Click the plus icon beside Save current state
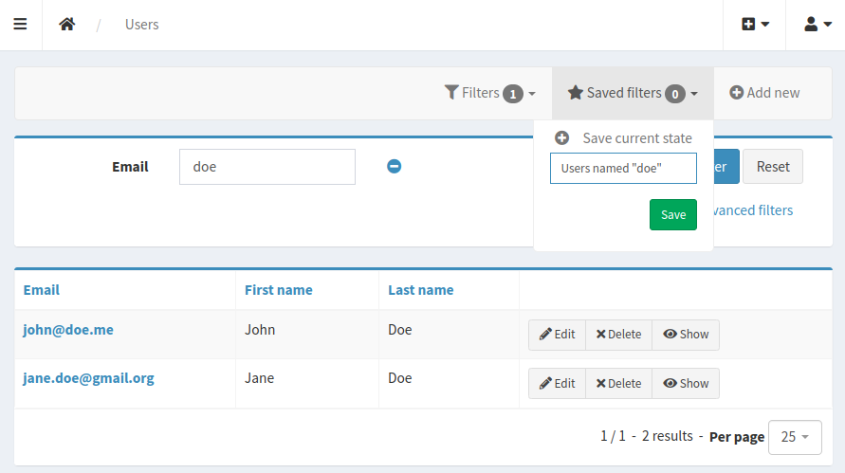Image resolution: width=845 pixels, height=473 pixels. point(561,137)
